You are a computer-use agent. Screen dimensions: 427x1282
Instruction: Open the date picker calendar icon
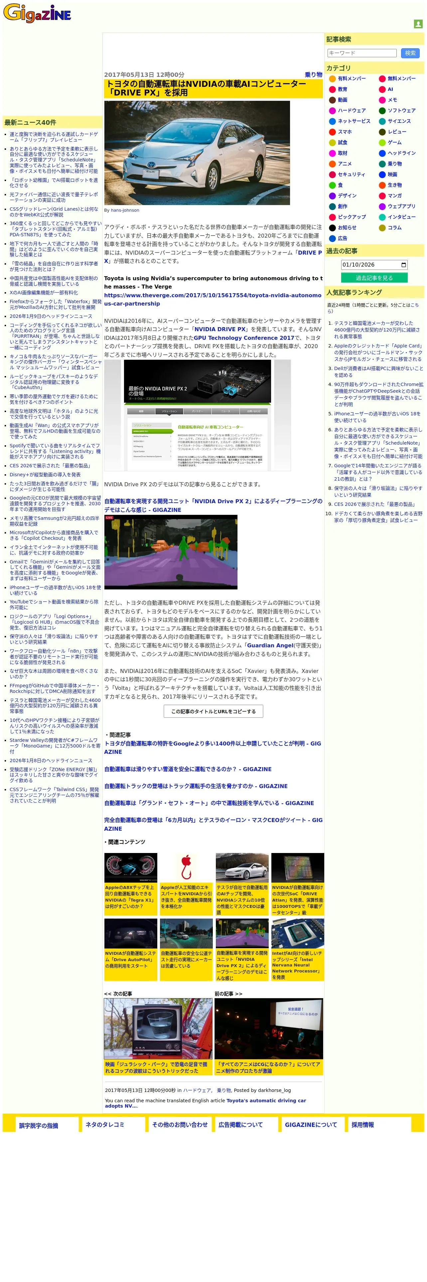[403, 265]
